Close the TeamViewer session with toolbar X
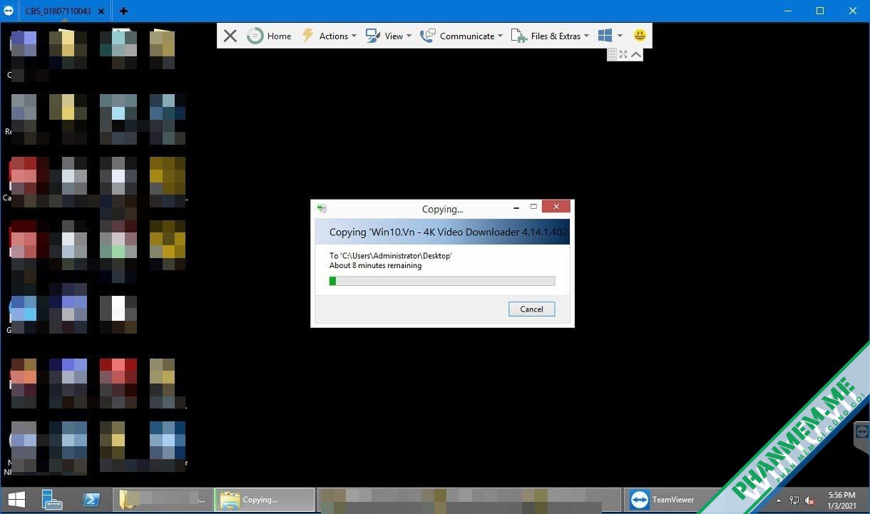870x514 pixels. [x=230, y=36]
